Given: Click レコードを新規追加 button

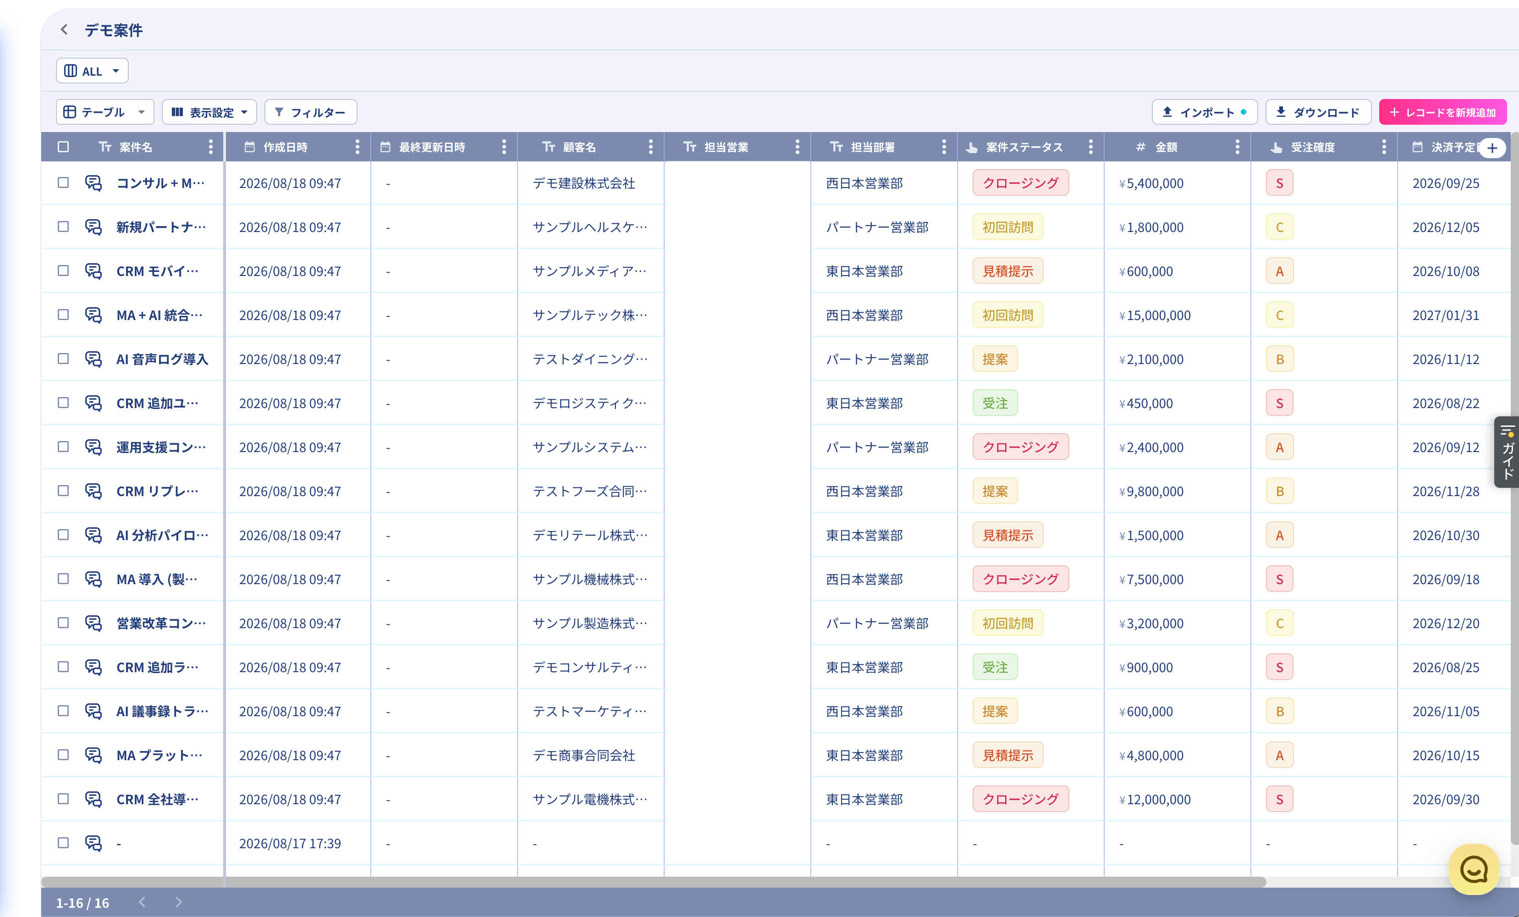Looking at the screenshot, I should [1443, 112].
